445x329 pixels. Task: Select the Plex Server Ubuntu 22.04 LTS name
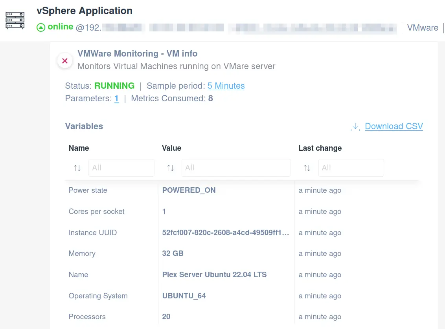[x=214, y=274]
